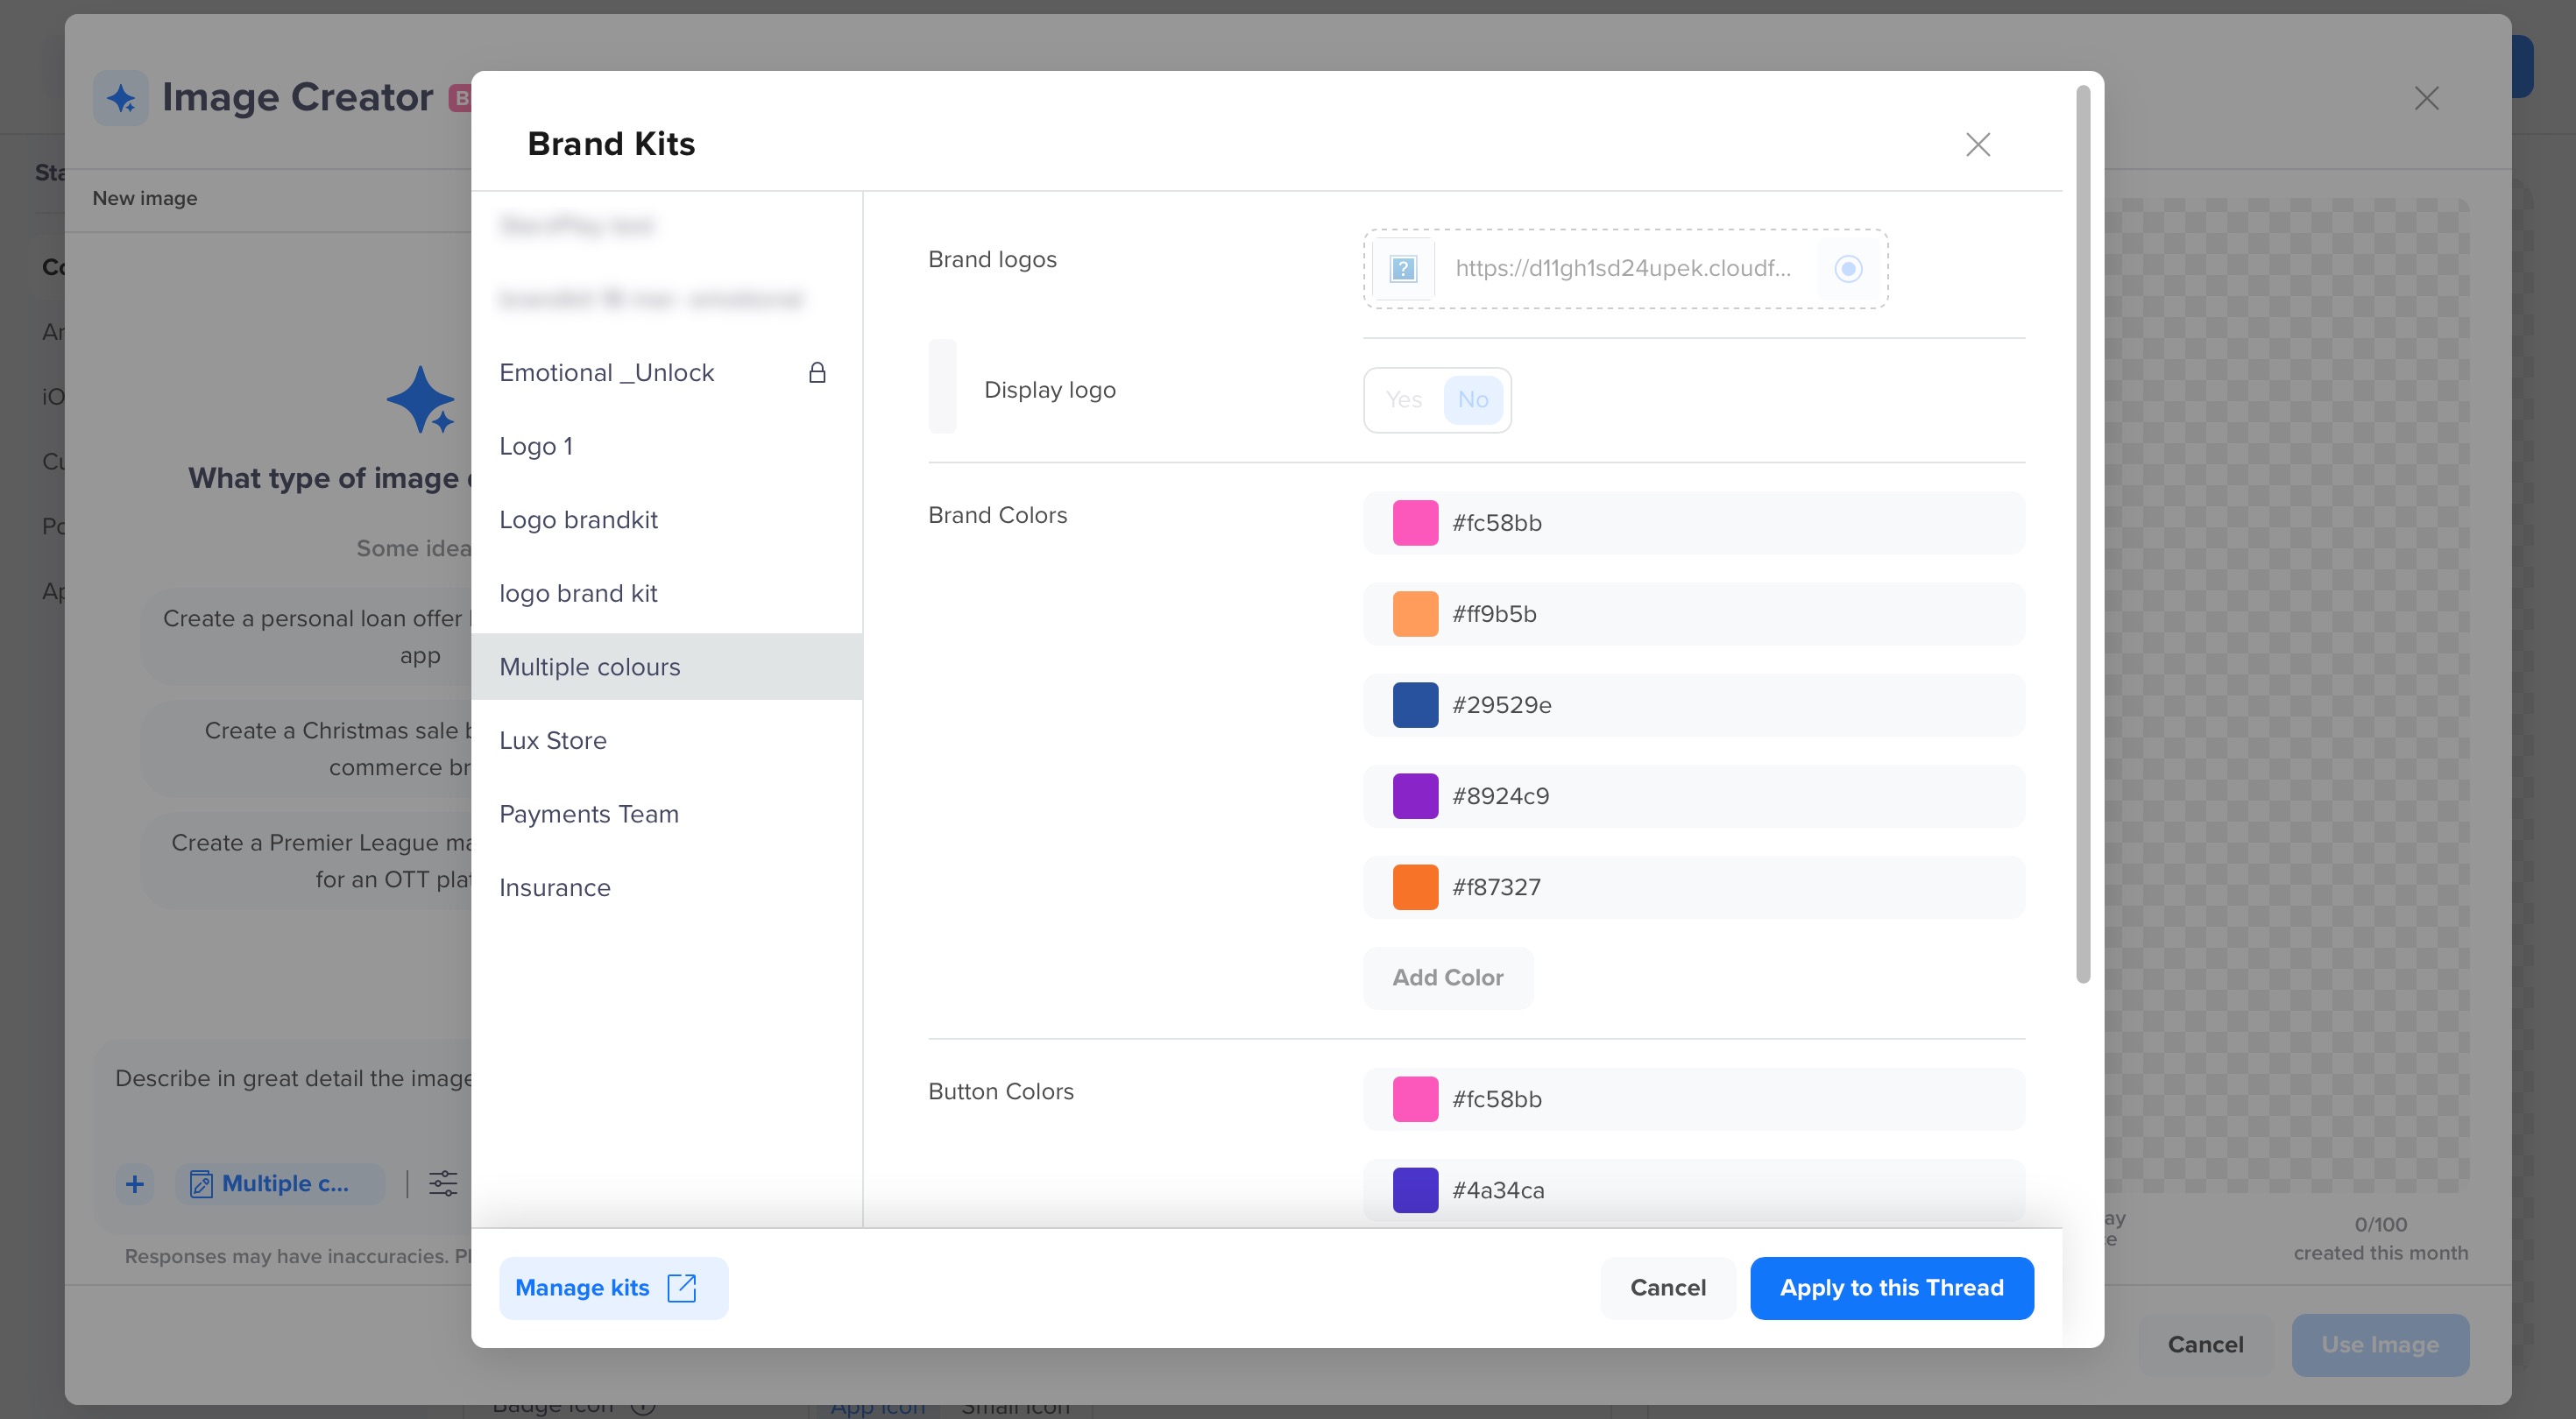The image size is (2576, 1419).
Task: Click the #29529e blue color swatch
Action: [1415, 705]
